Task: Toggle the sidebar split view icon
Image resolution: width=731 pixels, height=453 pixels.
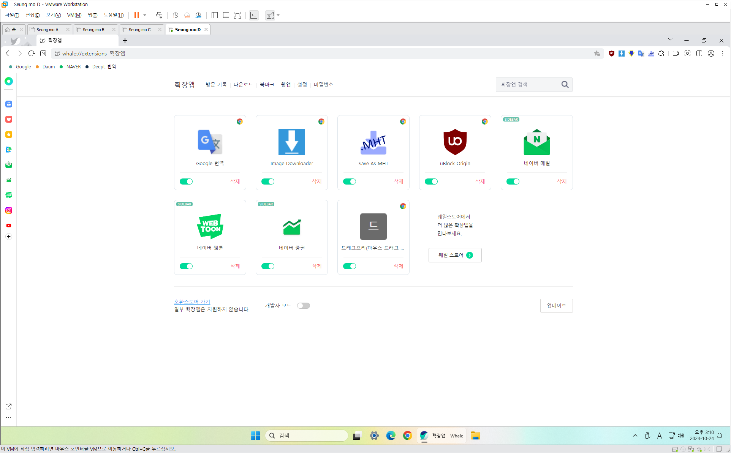Action: pos(699,54)
